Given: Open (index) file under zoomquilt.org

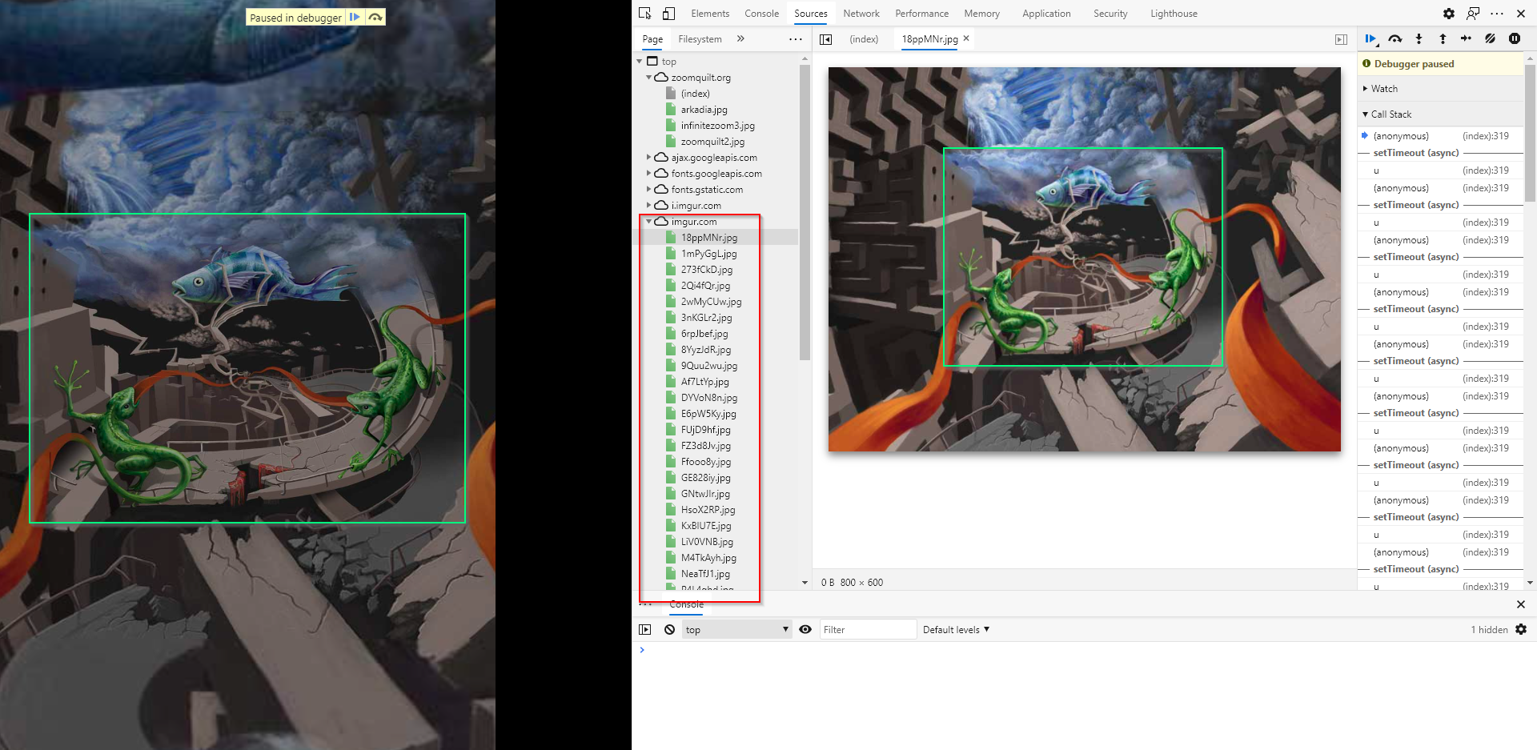Looking at the screenshot, I should point(695,94).
